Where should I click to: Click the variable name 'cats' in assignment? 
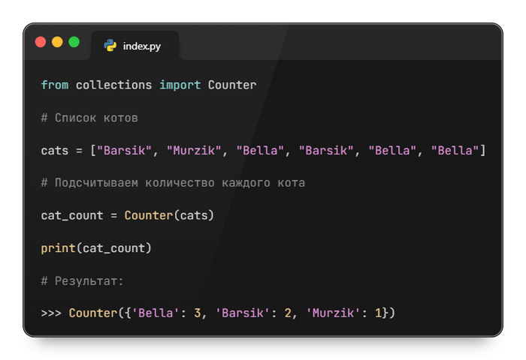point(55,150)
